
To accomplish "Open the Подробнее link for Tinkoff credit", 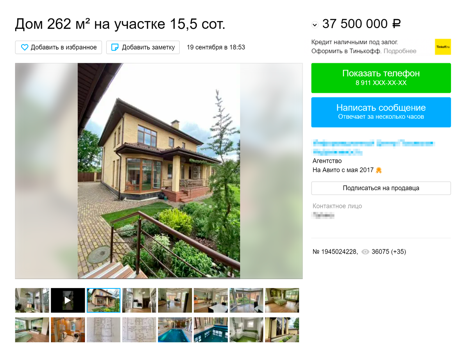I will point(400,51).
